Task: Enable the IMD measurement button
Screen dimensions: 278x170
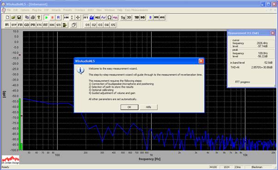Action: [142, 17]
